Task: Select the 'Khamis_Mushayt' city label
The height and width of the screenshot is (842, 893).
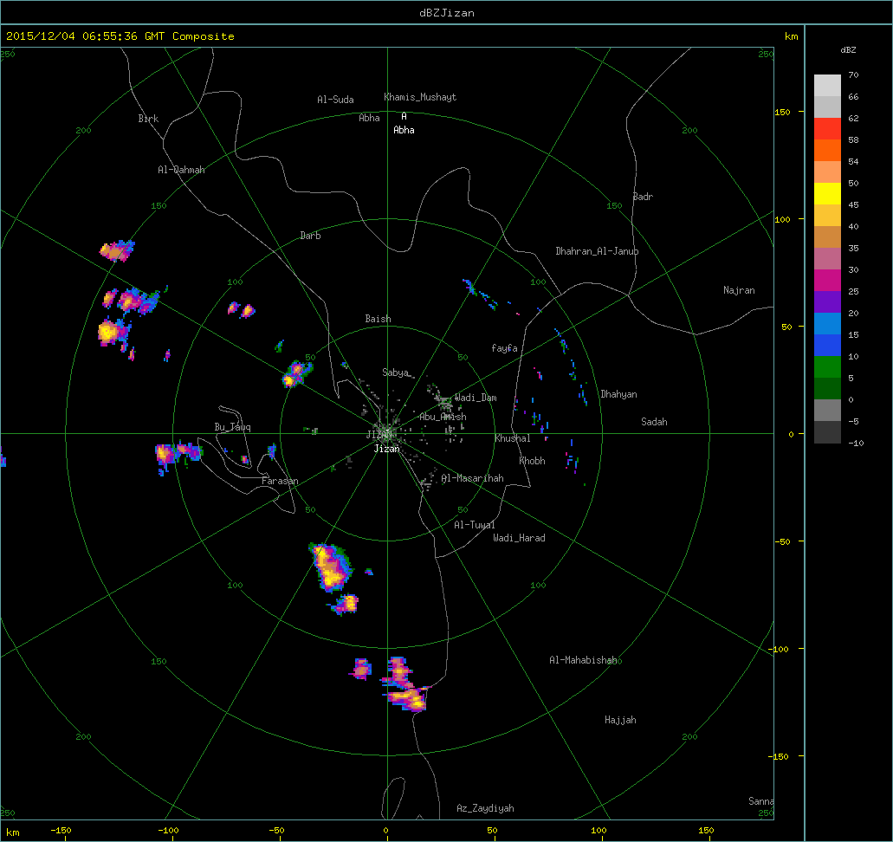Action: [420, 97]
